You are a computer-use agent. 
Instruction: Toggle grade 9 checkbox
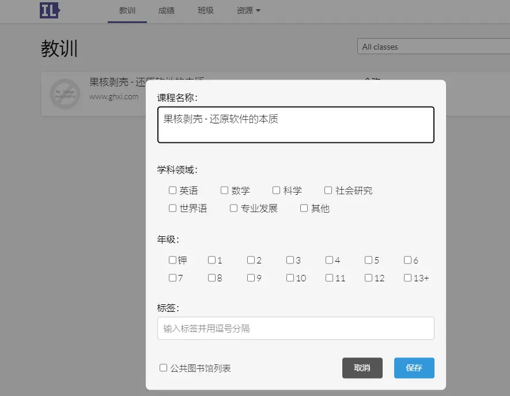[x=251, y=278]
